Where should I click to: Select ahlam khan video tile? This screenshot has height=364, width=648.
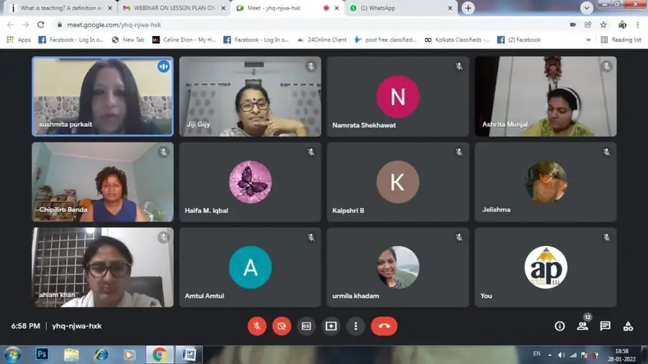click(x=102, y=267)
